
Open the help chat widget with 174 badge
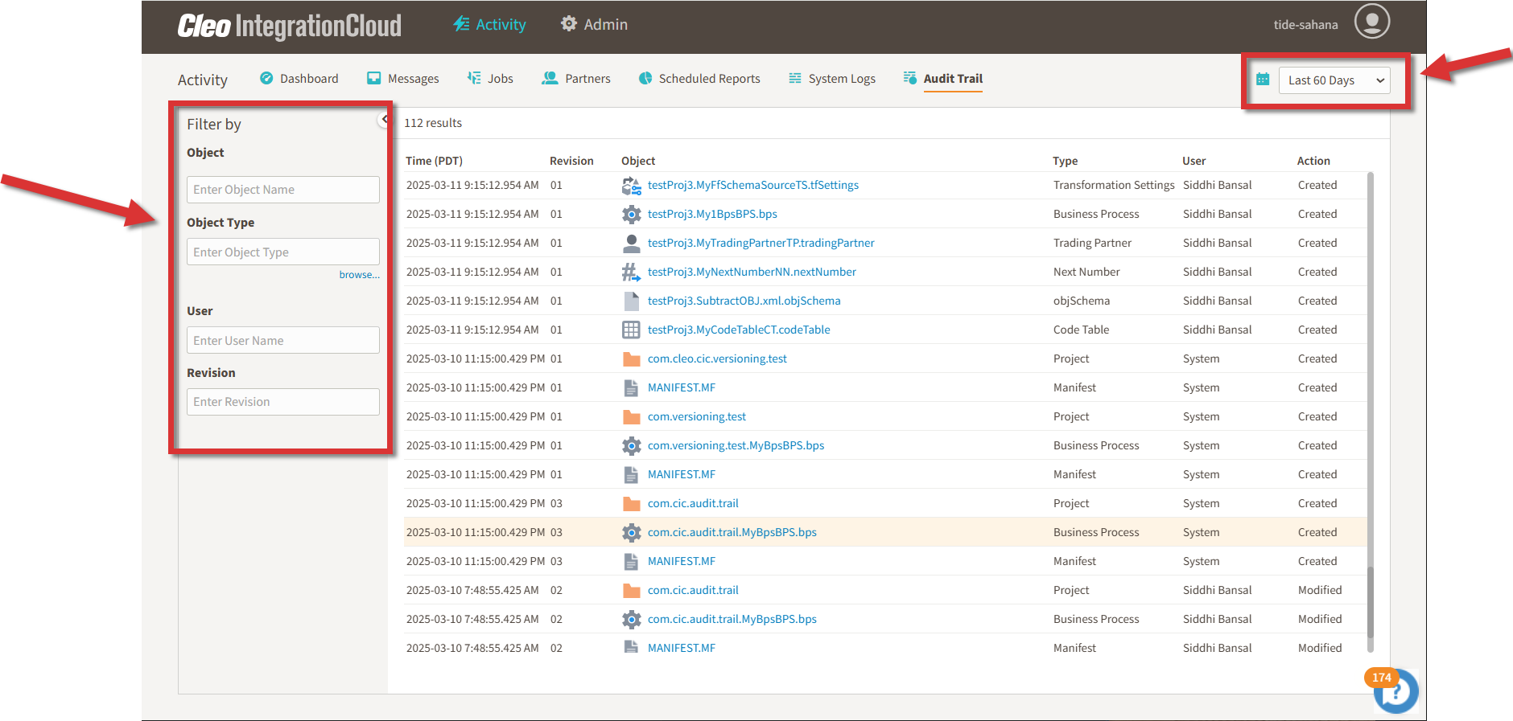[1395, 690]
